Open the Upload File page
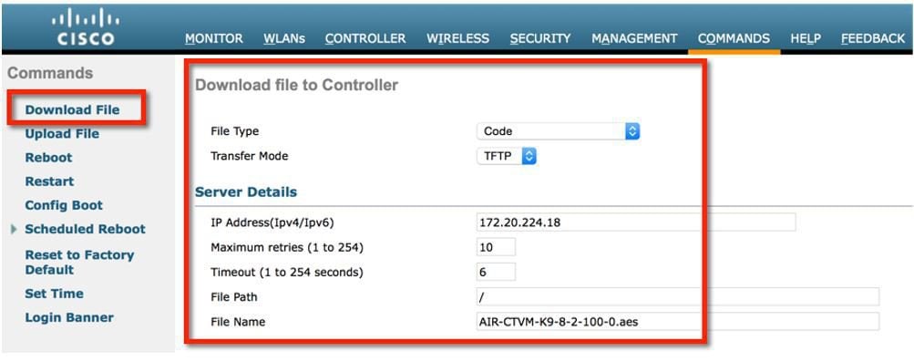The image size is (914, 362). coord(62,133)
